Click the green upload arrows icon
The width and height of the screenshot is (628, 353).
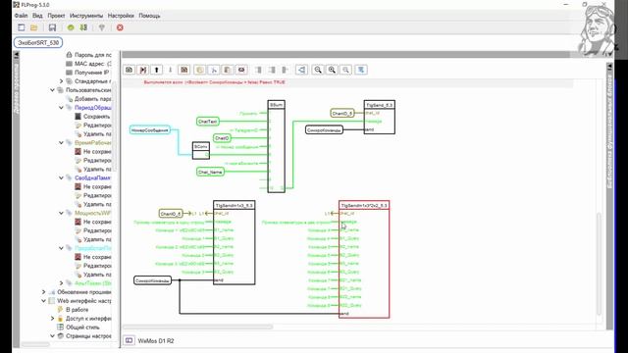tap(83, 27)
